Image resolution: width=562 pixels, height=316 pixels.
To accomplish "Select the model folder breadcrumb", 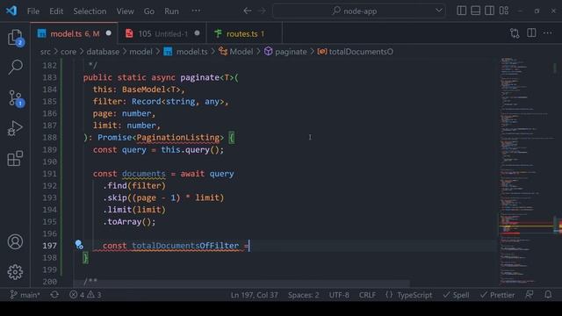I will pos(140,52).
